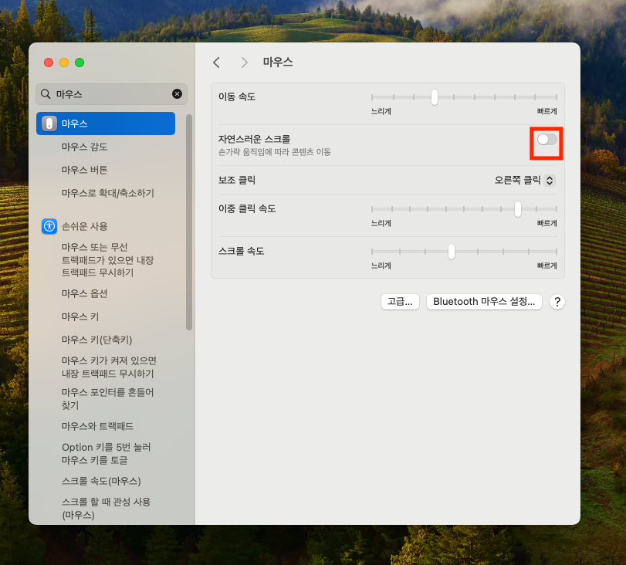This screenshot has width=626, height=565.
Task: Click the 이동 속도 label text
Action: pyautogui.click(x=237, y=96)
